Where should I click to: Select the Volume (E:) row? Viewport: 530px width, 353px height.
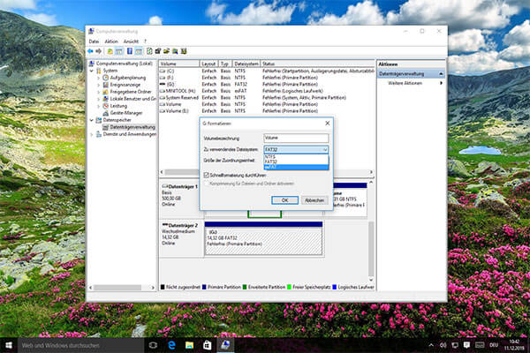point(267,111)
